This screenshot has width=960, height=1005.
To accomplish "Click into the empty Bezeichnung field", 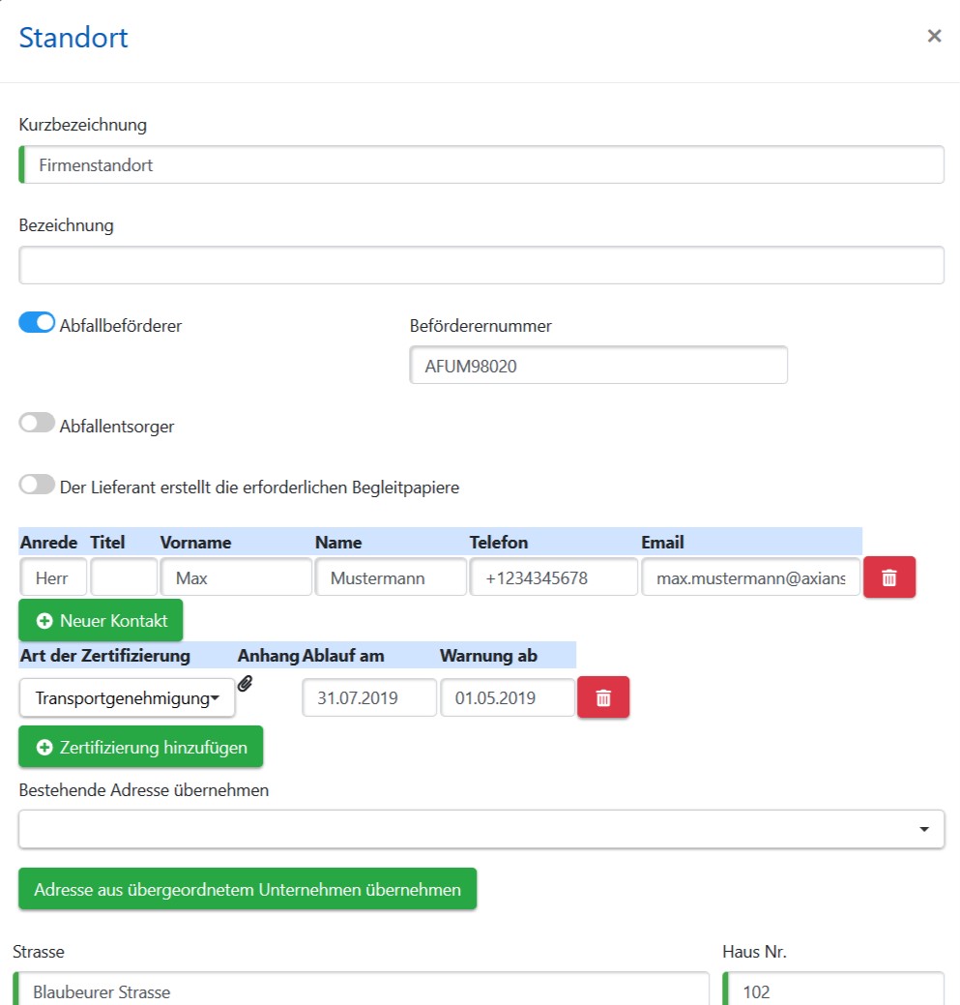I will click(x=480, y=265).
